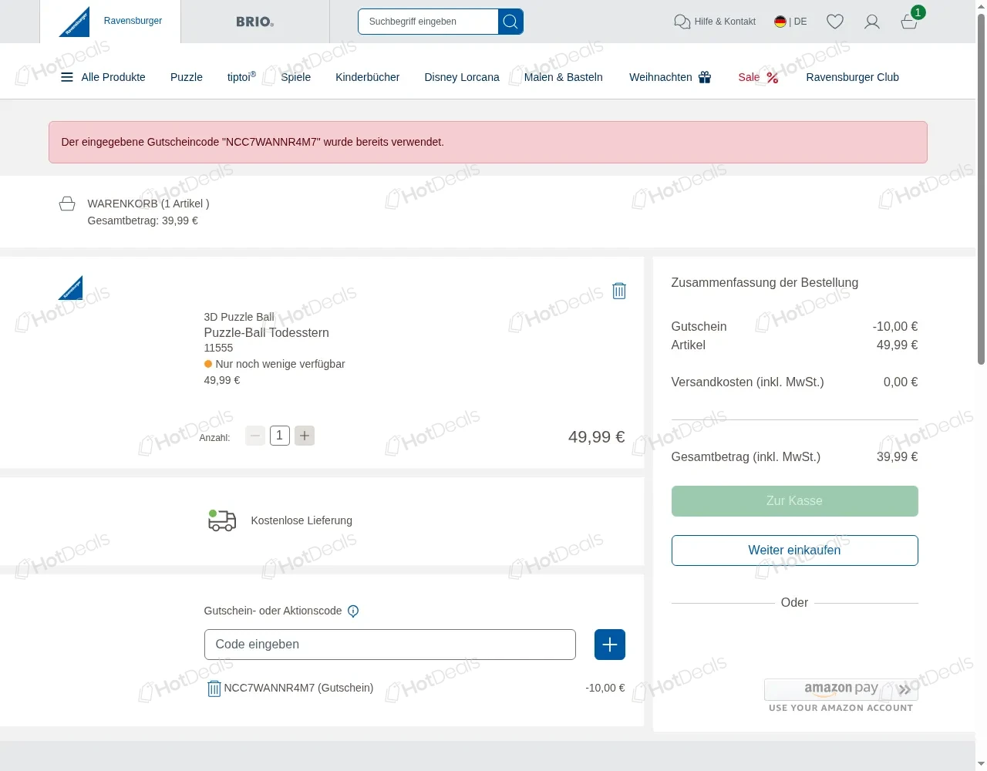The height and width of the screenshot is (771, 987).
Task: Click the Weiter einkaufen button
Action: [795, 550]
